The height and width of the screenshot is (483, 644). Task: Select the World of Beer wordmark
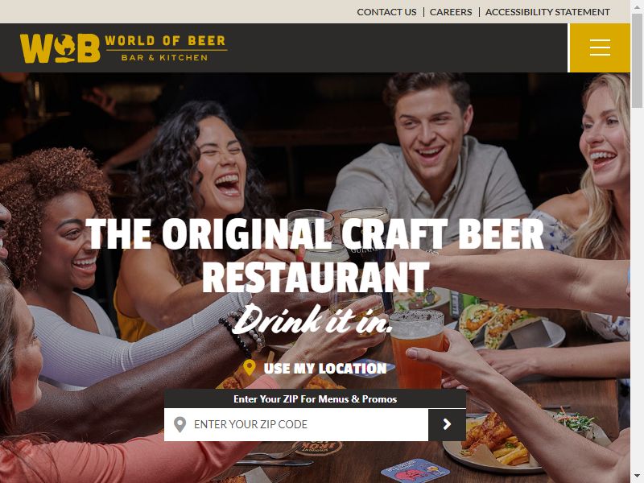[166, 48]
